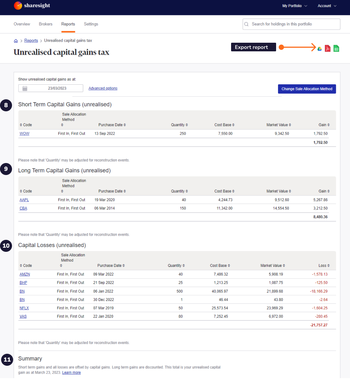This screenshot has width=350, height=380.
Task: Open the Settings tab
Action: click(x=91, y=24)
